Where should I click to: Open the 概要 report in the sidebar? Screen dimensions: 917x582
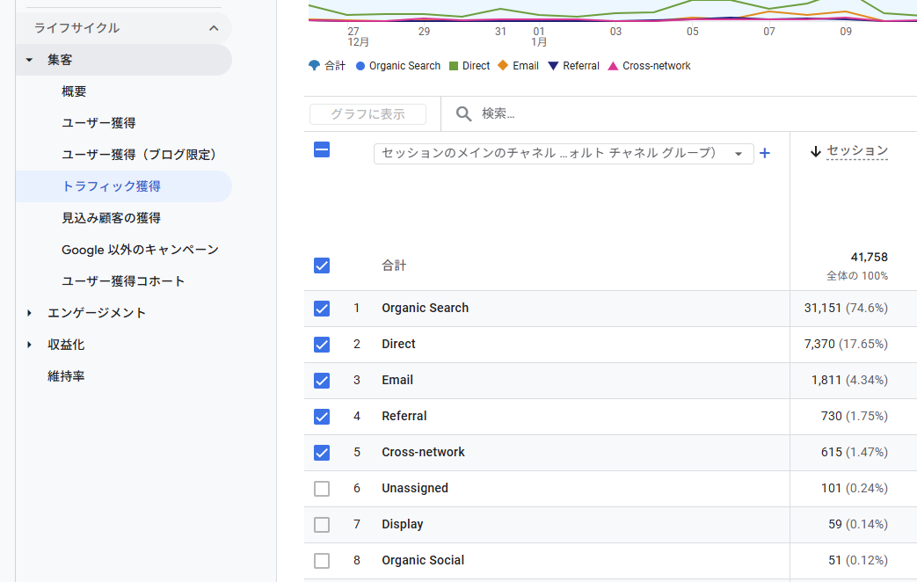click(x=74, y=91)
